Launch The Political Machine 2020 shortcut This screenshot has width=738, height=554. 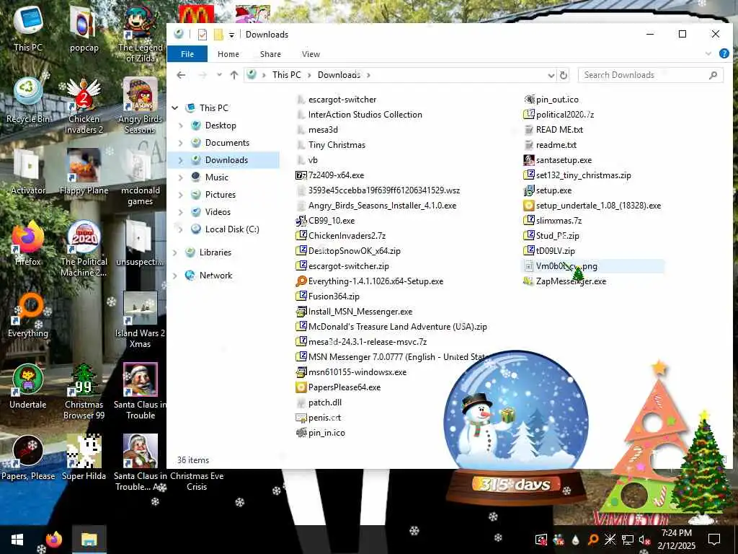tap(84, 249)
